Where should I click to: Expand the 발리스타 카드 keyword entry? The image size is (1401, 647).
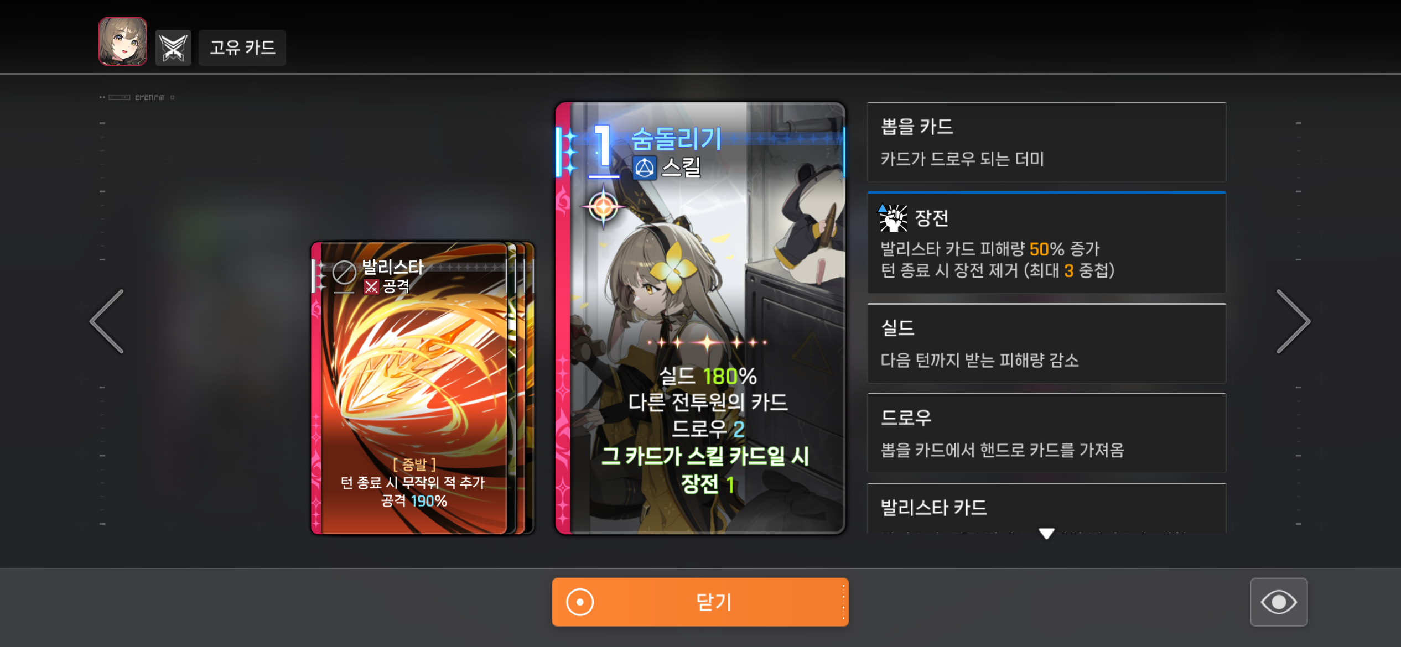pyautogui.click(x=1046, y=508)
